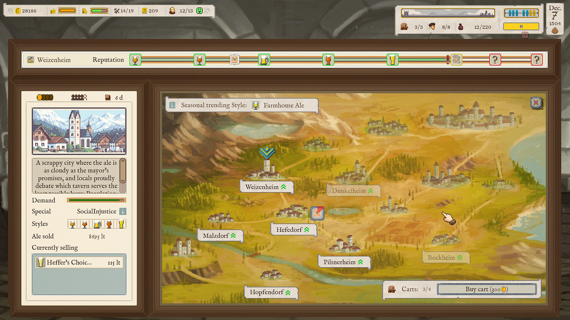570x320 pixels.
Task: Click the SocialInjustice info icon
Action: pos(123,211)
